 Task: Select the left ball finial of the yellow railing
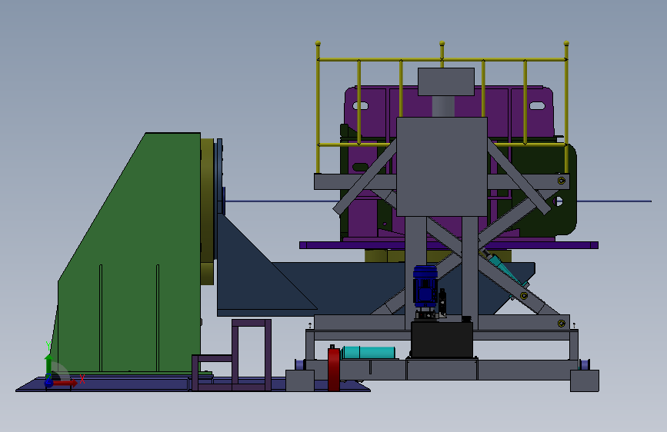(x=318, y=43)
